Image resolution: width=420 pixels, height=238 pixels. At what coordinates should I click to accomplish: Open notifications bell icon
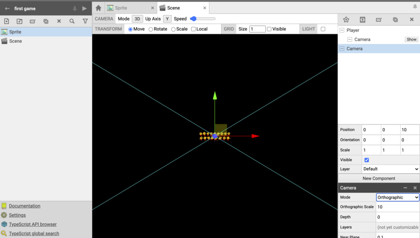click(415, 7)
